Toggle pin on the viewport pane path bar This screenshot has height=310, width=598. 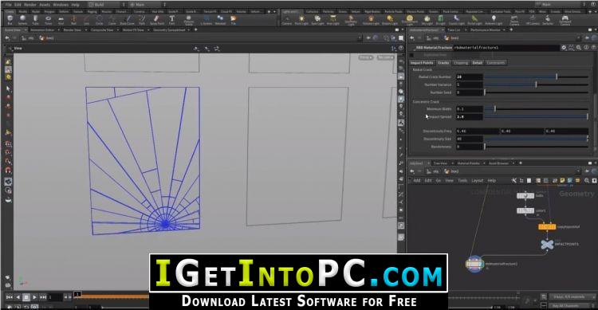(369, 38)
